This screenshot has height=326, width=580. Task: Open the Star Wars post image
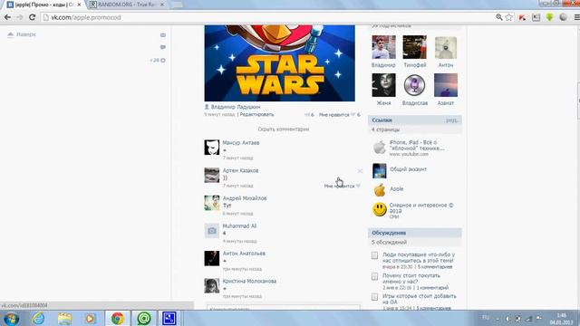(280, 63)
